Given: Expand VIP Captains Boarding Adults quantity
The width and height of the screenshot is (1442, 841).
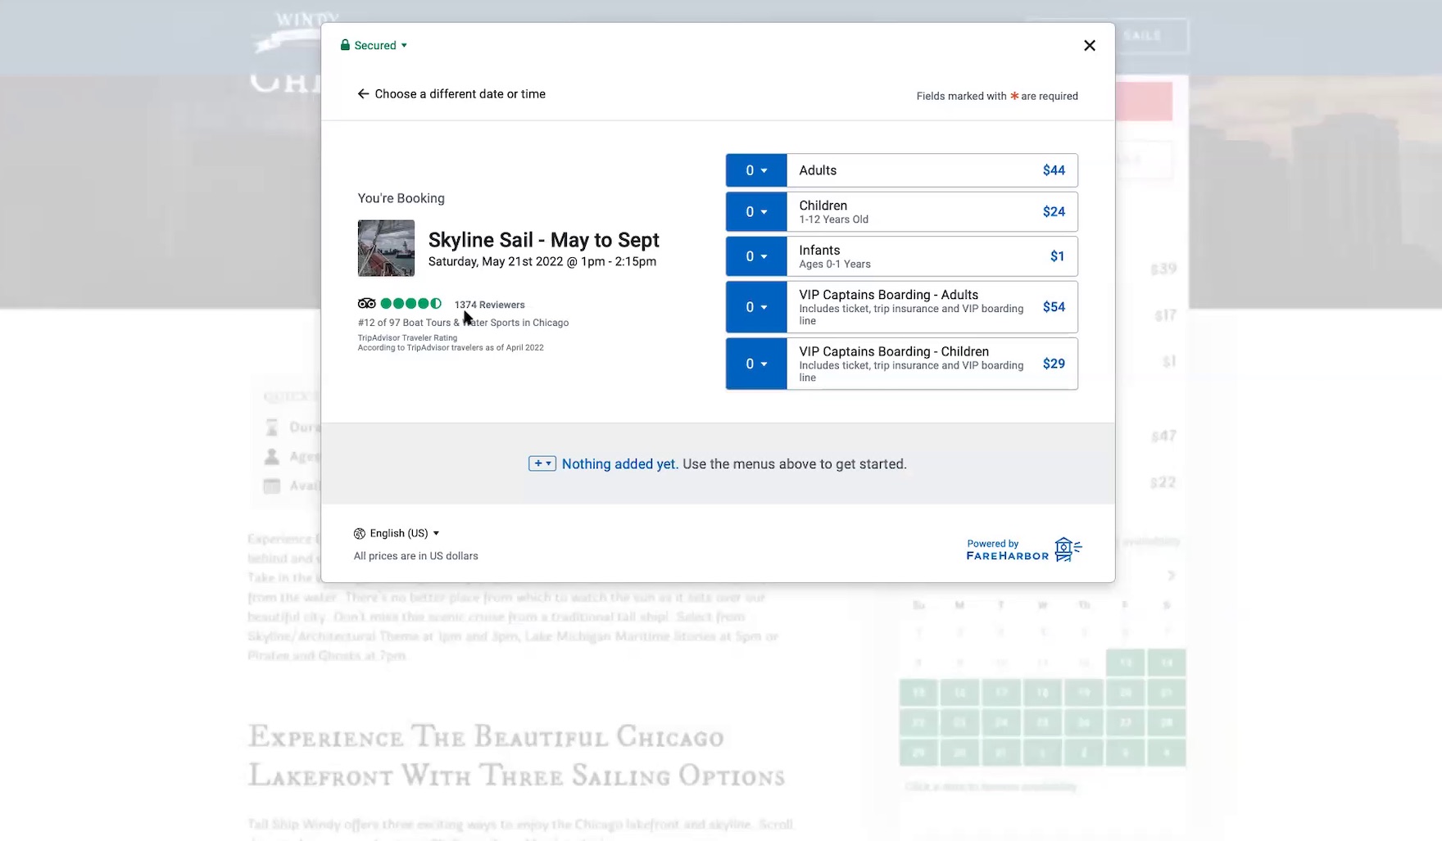Looking at the screenshot, I should tap(755, 307).
